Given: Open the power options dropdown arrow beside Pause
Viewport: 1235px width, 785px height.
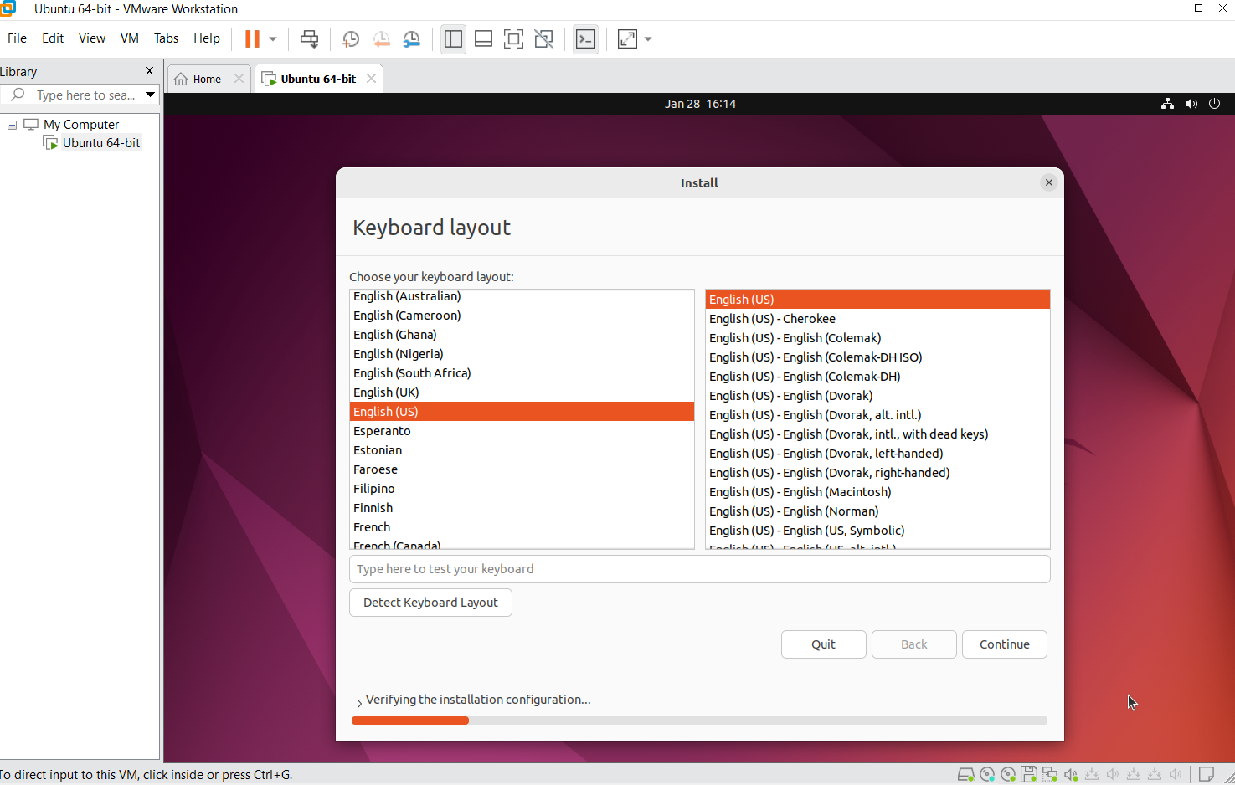Looking at the screenshot, I should tap(273, 39).
